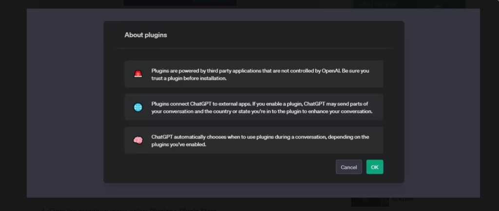The width and height of the screenshot is (499, 211).
Task: Click the About plugins dialog title
Action: pyautogui.click(x=146, y=35)
